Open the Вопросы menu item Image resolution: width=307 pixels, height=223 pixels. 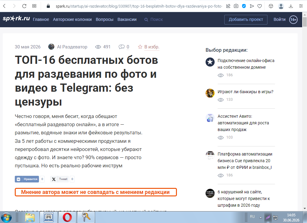pos(104,19)
